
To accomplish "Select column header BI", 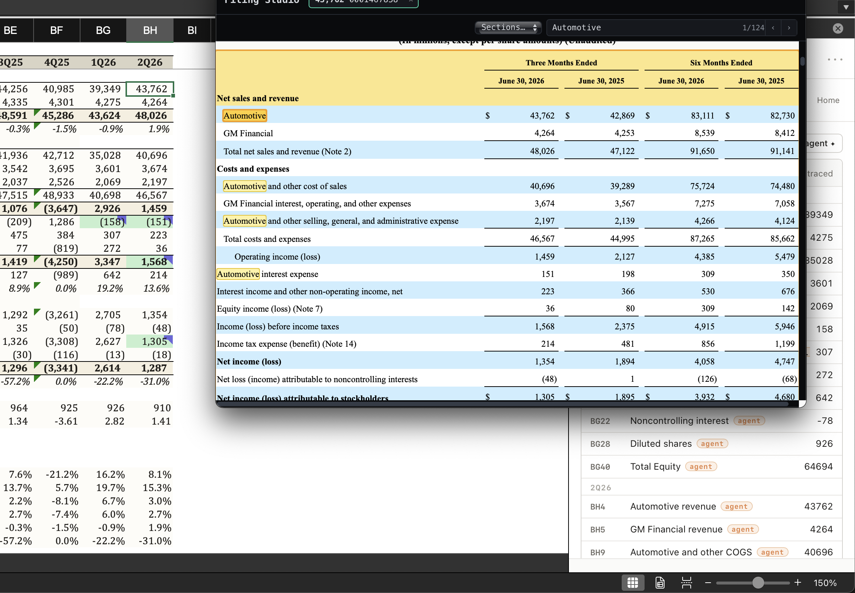I will (192, 31).
